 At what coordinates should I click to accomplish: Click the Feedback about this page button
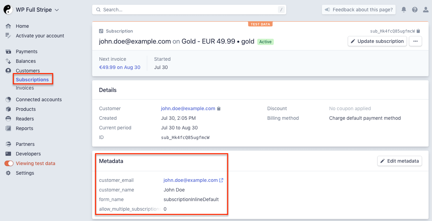point(359,10)
